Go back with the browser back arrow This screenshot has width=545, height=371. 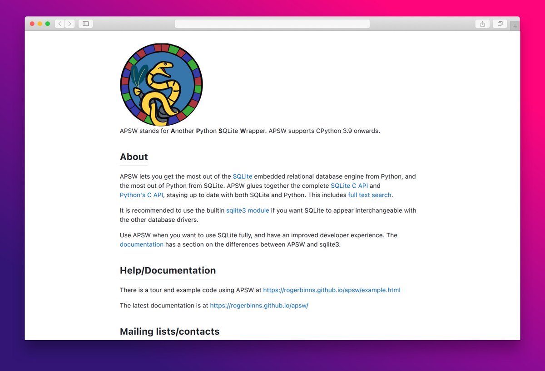[60, 24]
